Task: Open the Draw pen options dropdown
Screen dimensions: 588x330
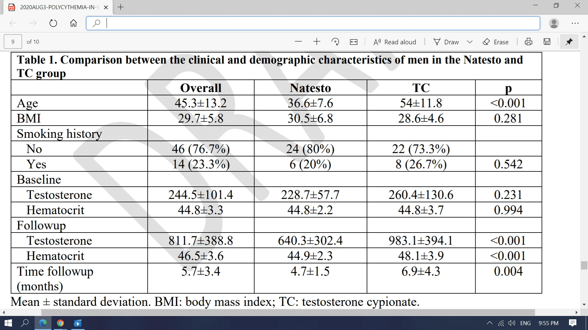Action: click(x=470, y=42)
